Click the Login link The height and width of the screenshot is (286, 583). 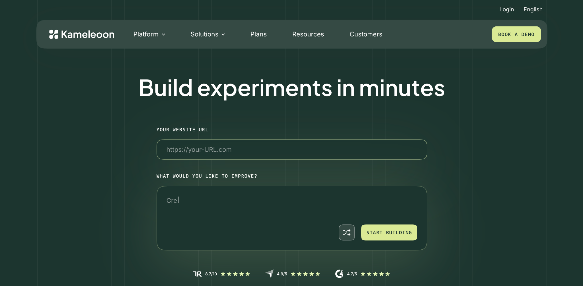[506, 9]
